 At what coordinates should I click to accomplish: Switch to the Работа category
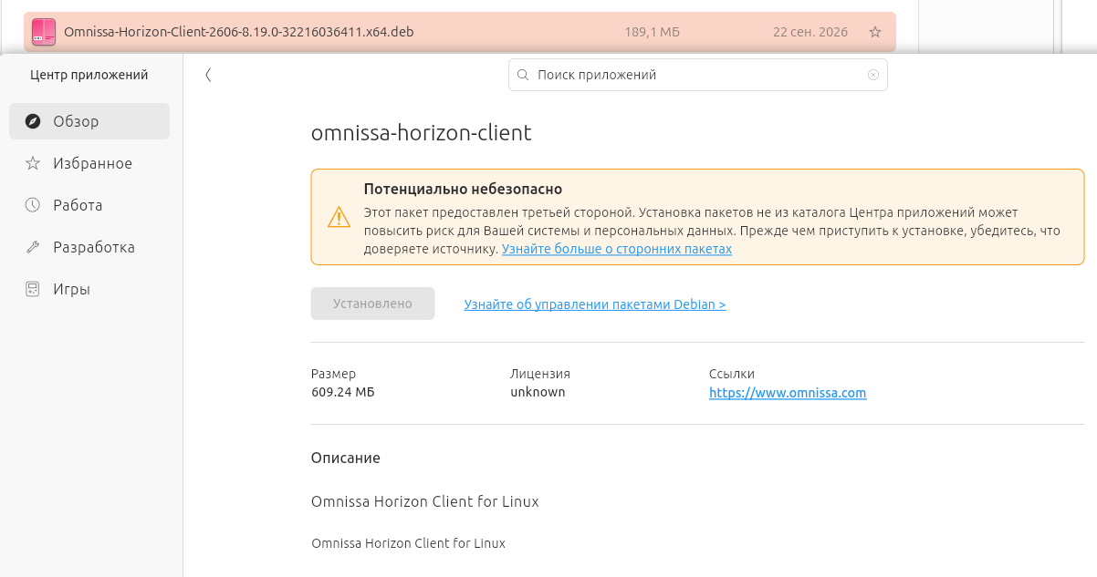89,205
